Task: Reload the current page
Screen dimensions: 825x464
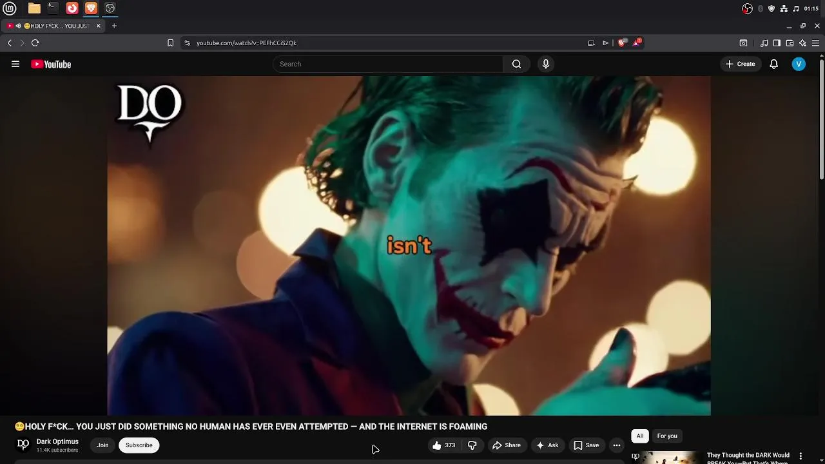Action: click(35, 43)
